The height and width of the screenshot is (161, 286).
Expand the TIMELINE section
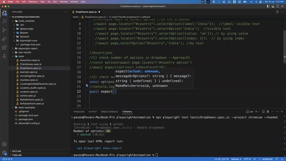click(17, 155)
